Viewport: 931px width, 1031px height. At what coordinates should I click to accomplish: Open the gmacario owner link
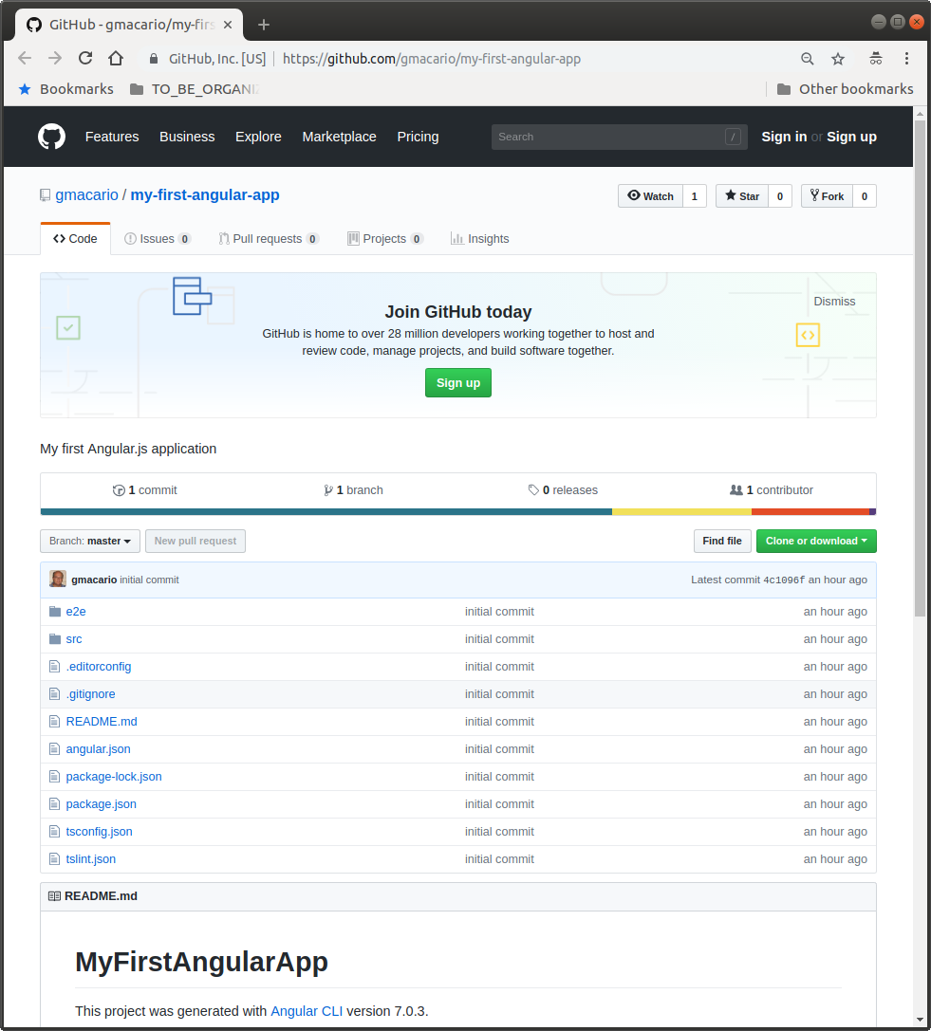tap(87, 195)
